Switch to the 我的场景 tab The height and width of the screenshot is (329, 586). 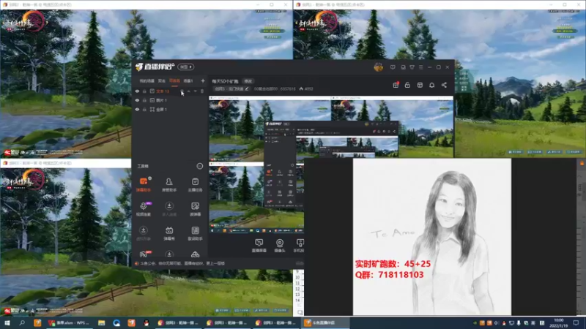(x=146, y=81)
